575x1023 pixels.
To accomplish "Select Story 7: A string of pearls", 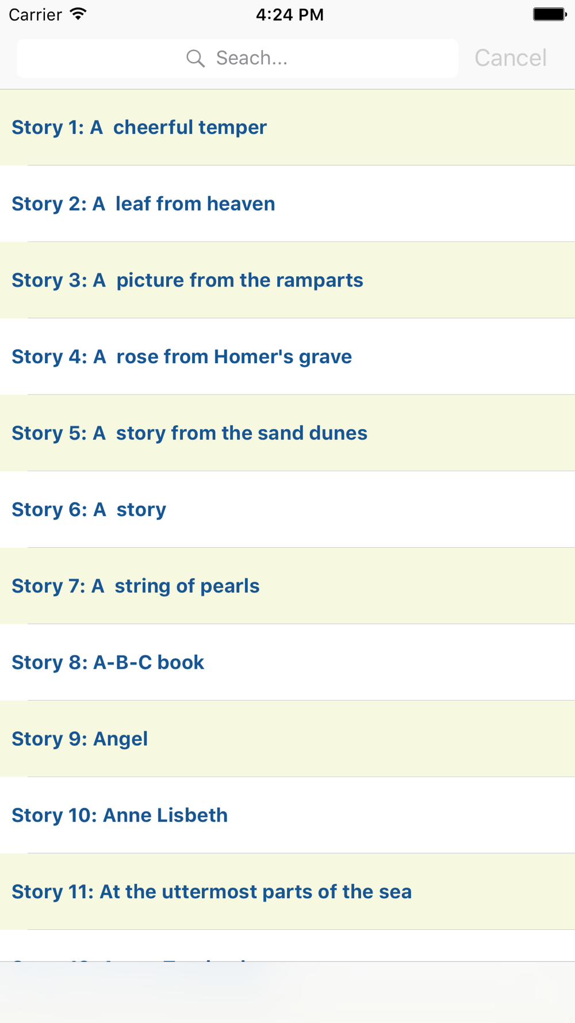I will (287, 586).
